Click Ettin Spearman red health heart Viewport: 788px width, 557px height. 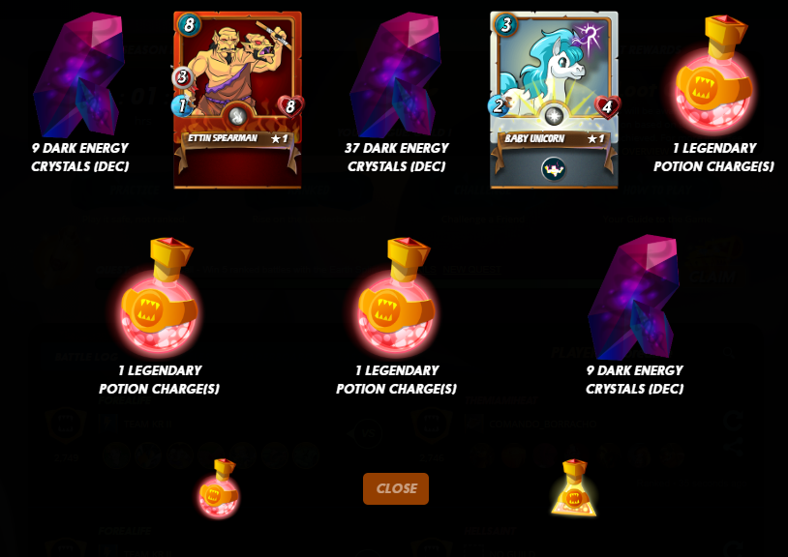pos(290,106)
